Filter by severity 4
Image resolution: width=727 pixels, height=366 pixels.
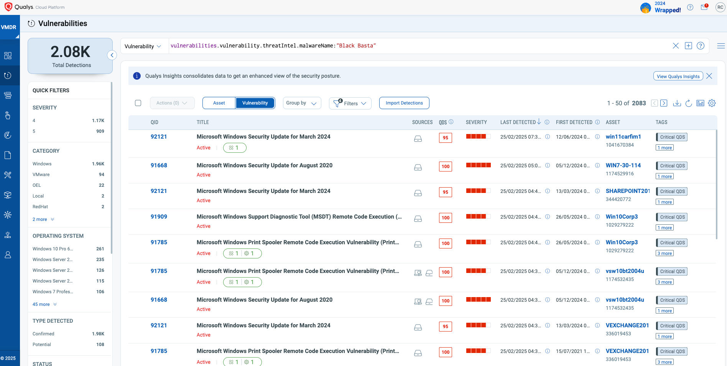68,121
